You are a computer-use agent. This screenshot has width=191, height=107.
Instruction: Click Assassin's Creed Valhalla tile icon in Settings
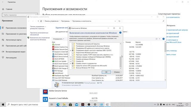[45, 99]
